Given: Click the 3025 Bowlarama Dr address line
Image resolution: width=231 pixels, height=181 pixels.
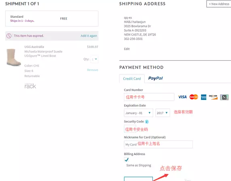Looking at the screenshot, I should click(x=137, y=26).
